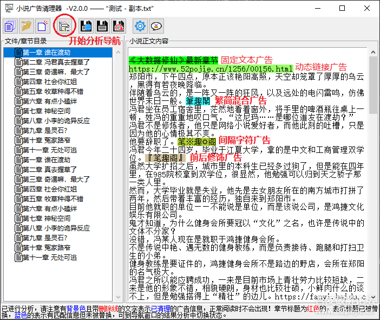This screenshot has width=380, height=320.
Task: Start the analysis navigation tool
Action: (x=64, y=26)
